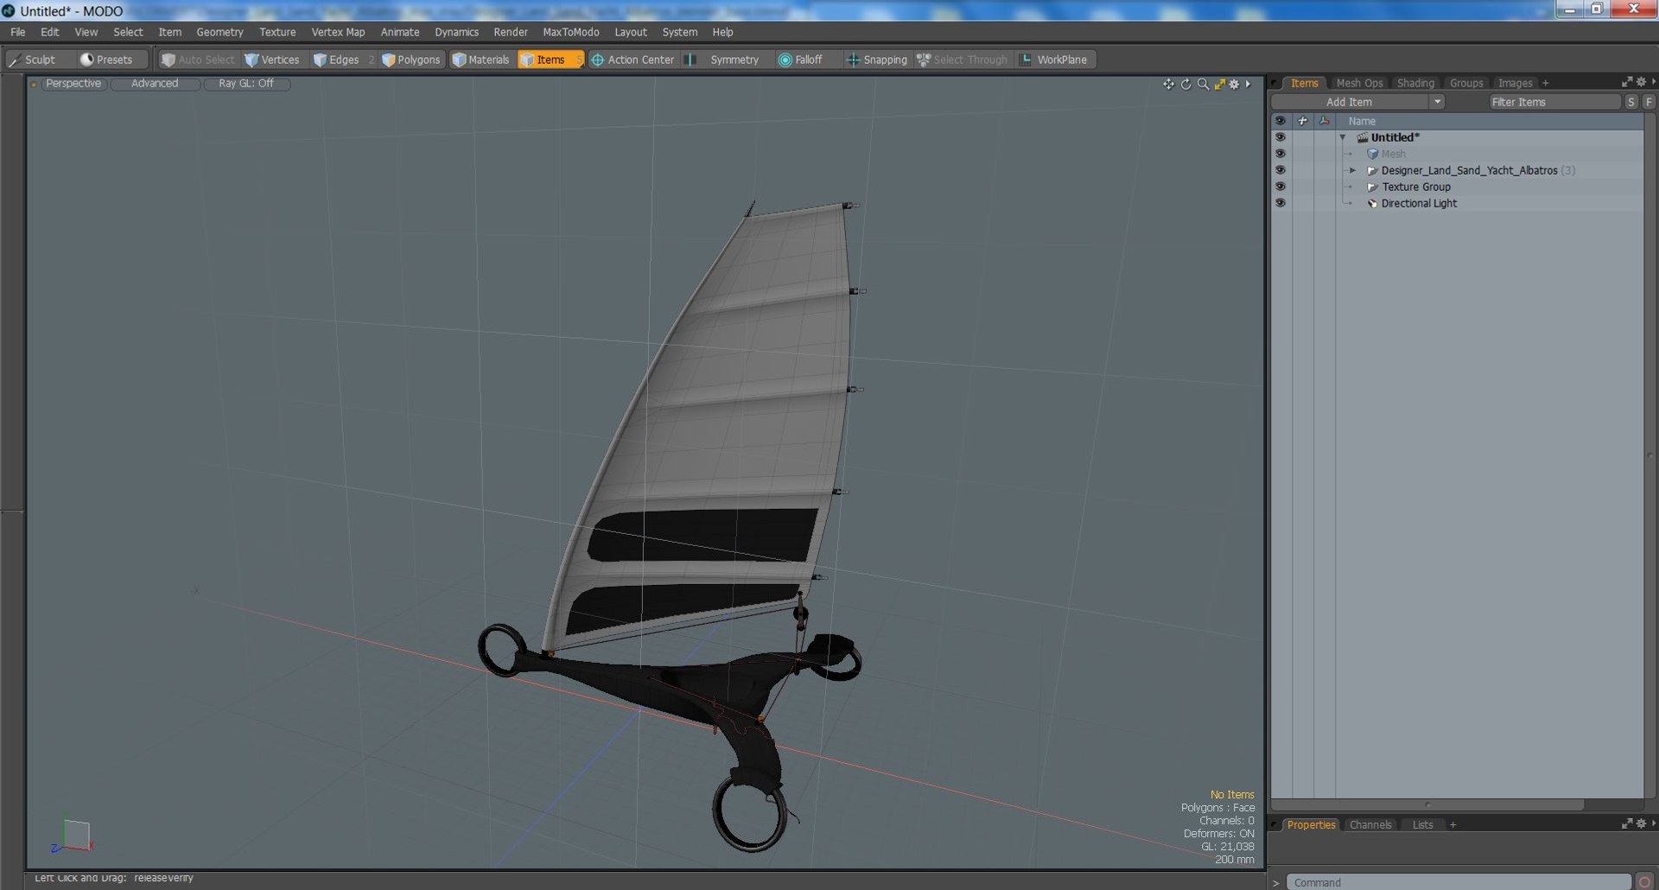Click the Add Item button
Screen dimensions: 1659x890
point(1350,102)
